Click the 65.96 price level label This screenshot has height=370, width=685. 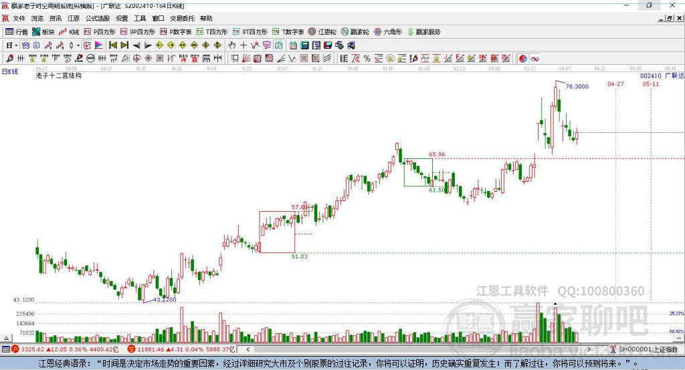pyautogui.click(x=437, y=154)
